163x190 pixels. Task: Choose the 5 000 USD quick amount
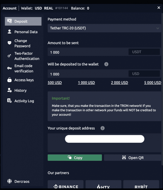[153, 83]
